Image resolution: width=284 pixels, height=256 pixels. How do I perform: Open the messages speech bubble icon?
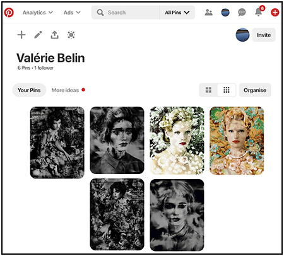pyautogui.click(x=242, y=13)
